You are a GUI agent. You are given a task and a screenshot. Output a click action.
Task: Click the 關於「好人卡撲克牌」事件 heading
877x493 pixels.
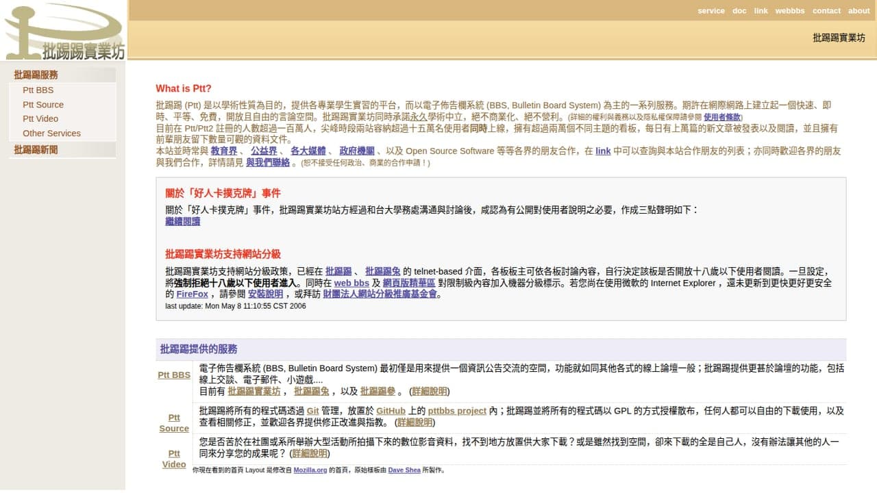(x=223, y=194)
